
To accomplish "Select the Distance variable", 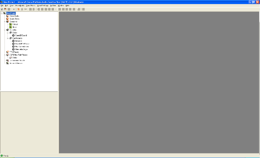I will point(19,41).
